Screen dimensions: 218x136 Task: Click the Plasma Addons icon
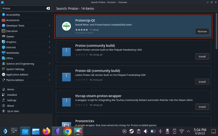pos(4,80)
